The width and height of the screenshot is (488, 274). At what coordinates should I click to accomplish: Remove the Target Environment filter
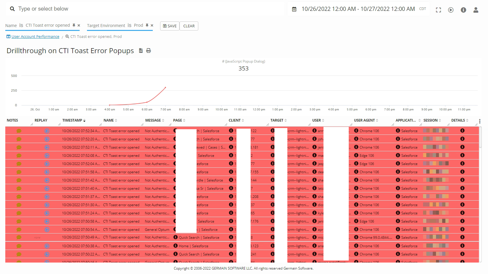click(x=152, y=26)
